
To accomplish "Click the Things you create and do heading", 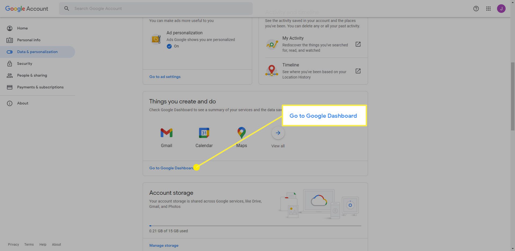I will (182, 101).
